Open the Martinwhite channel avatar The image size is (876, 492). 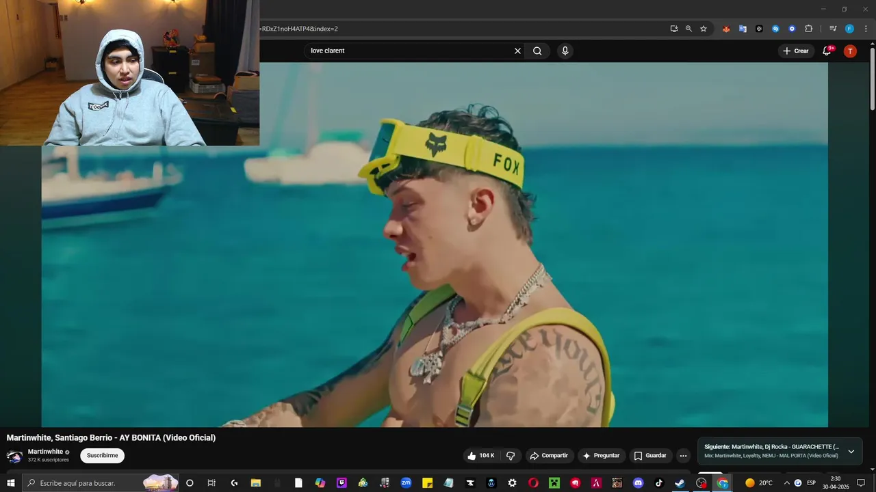click(14, 456)
